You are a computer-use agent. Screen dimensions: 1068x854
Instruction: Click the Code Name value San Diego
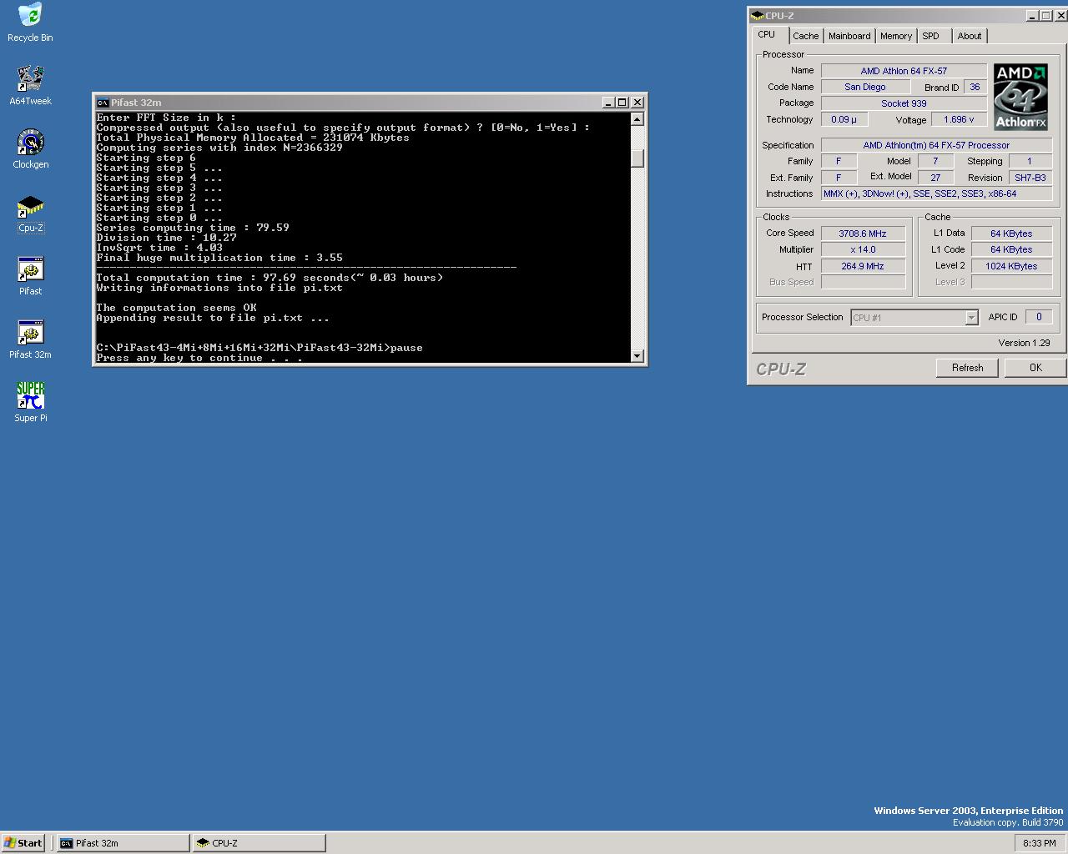click(864, 87)
